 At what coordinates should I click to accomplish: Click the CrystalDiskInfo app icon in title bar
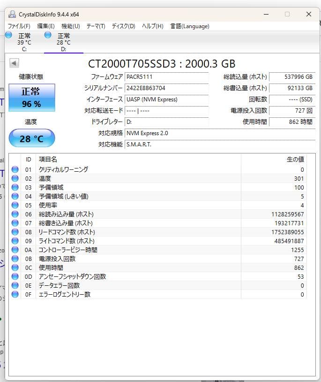[12, 15]
